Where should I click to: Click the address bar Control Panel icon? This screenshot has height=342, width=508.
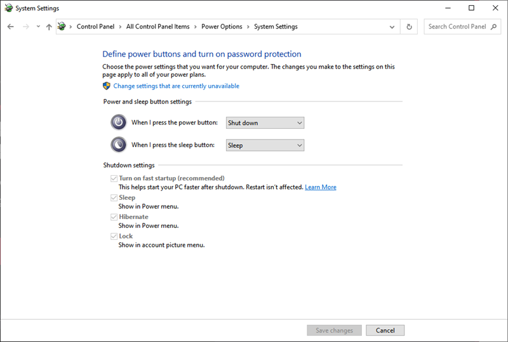(62, 27)
